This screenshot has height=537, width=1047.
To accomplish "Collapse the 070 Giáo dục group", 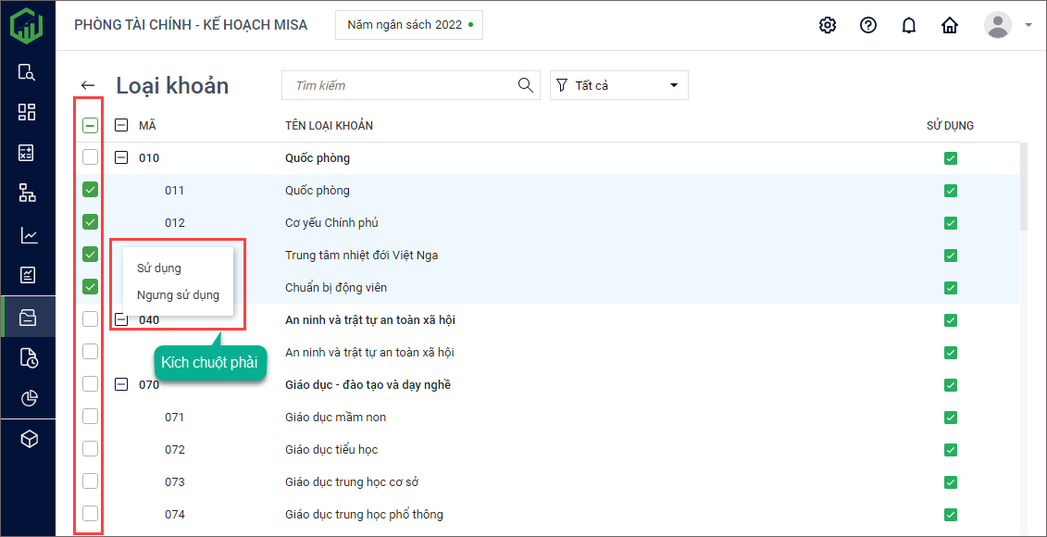I will click(x=121, y=384).
